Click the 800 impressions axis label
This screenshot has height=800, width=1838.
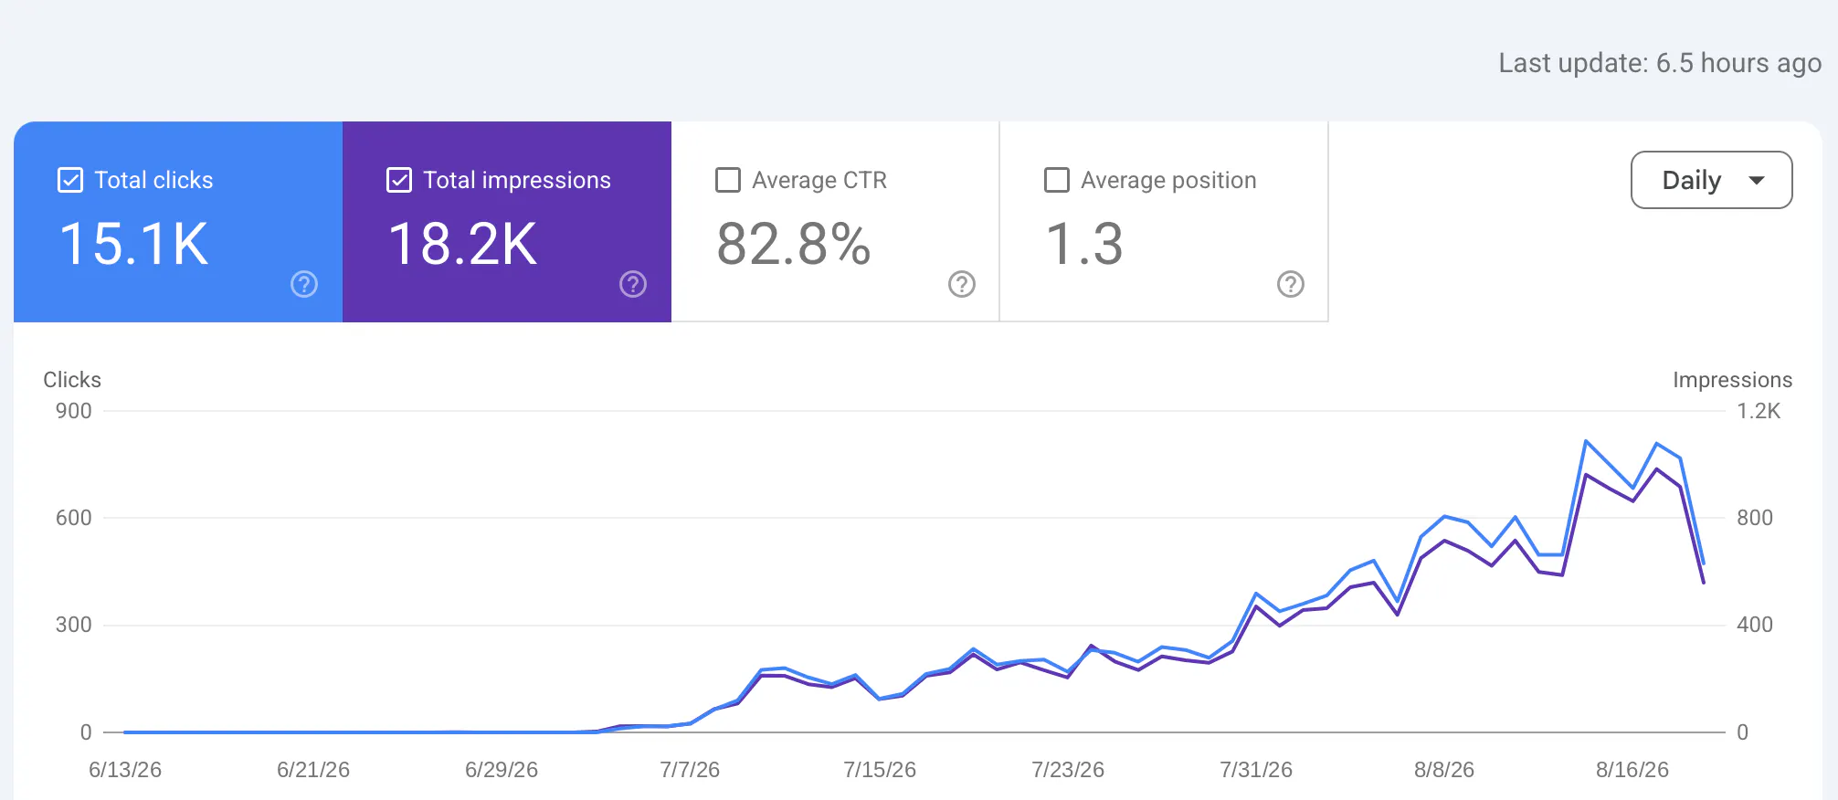tap(1755, 518)
